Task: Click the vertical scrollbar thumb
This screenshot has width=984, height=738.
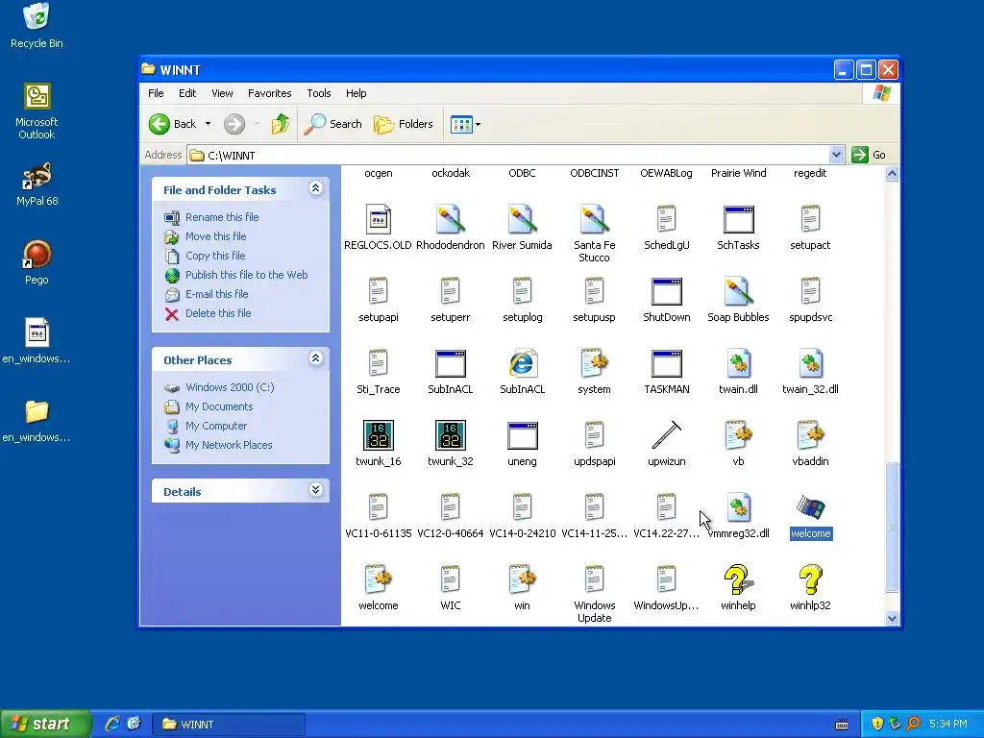Action: coord(892,526)
